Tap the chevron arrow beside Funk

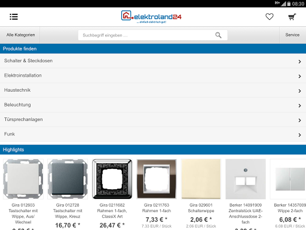[x=299, y=135]
